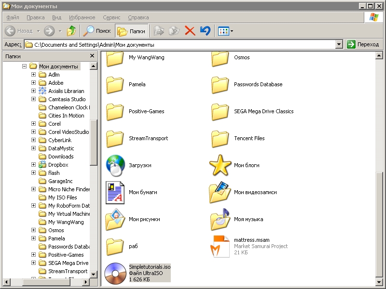386x289 pixels.
Task: Click the Osmos folder label in file list
Action: pyautogui.click(x=242, y=57)
